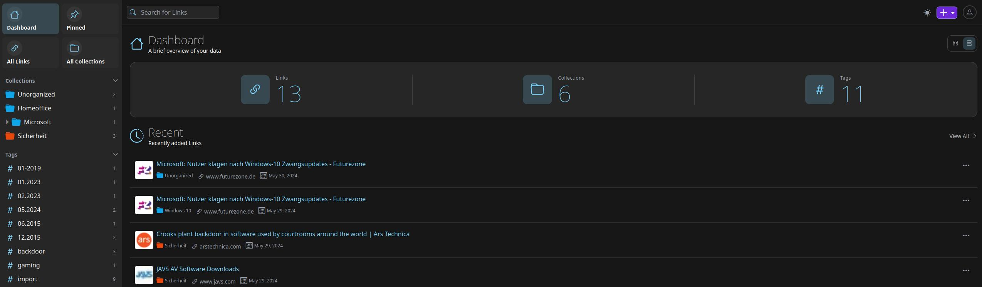Switch to list view layout

click(x=969, y=43)
